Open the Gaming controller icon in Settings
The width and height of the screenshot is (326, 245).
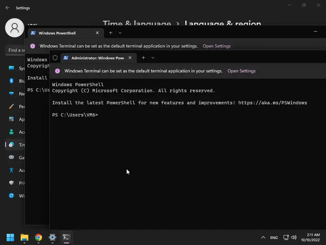coord(11,157)
